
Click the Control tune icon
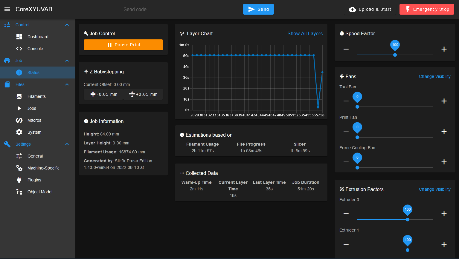(7, 25)
